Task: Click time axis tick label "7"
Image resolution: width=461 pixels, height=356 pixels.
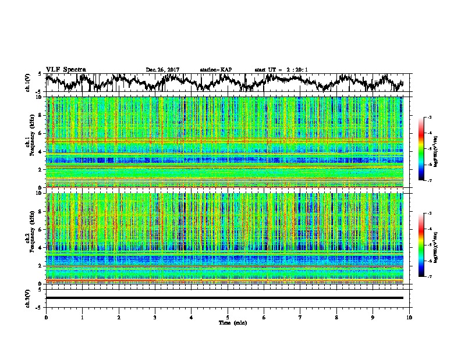Action: point(300,318)
